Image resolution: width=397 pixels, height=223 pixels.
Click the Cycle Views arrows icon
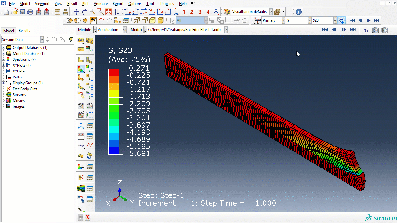pos(117,12)
